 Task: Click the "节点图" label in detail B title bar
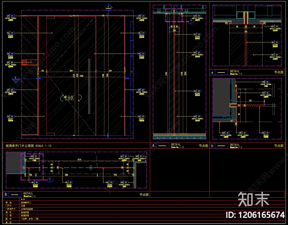tap(144, 195)
